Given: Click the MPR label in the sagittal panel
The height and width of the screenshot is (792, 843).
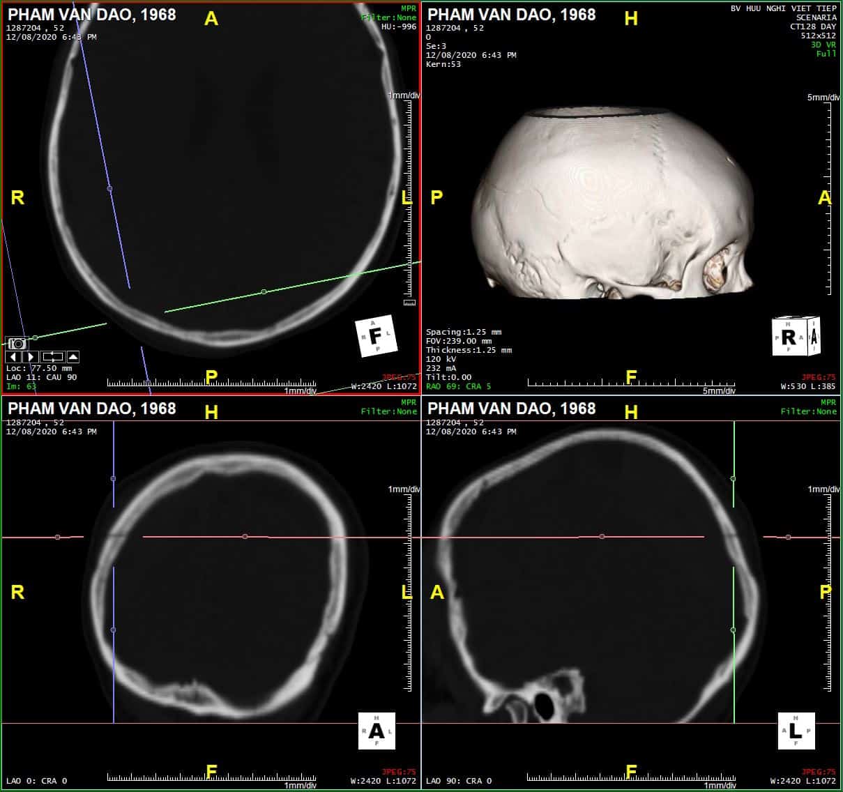Looking at the screenshot, I should 828,402.
